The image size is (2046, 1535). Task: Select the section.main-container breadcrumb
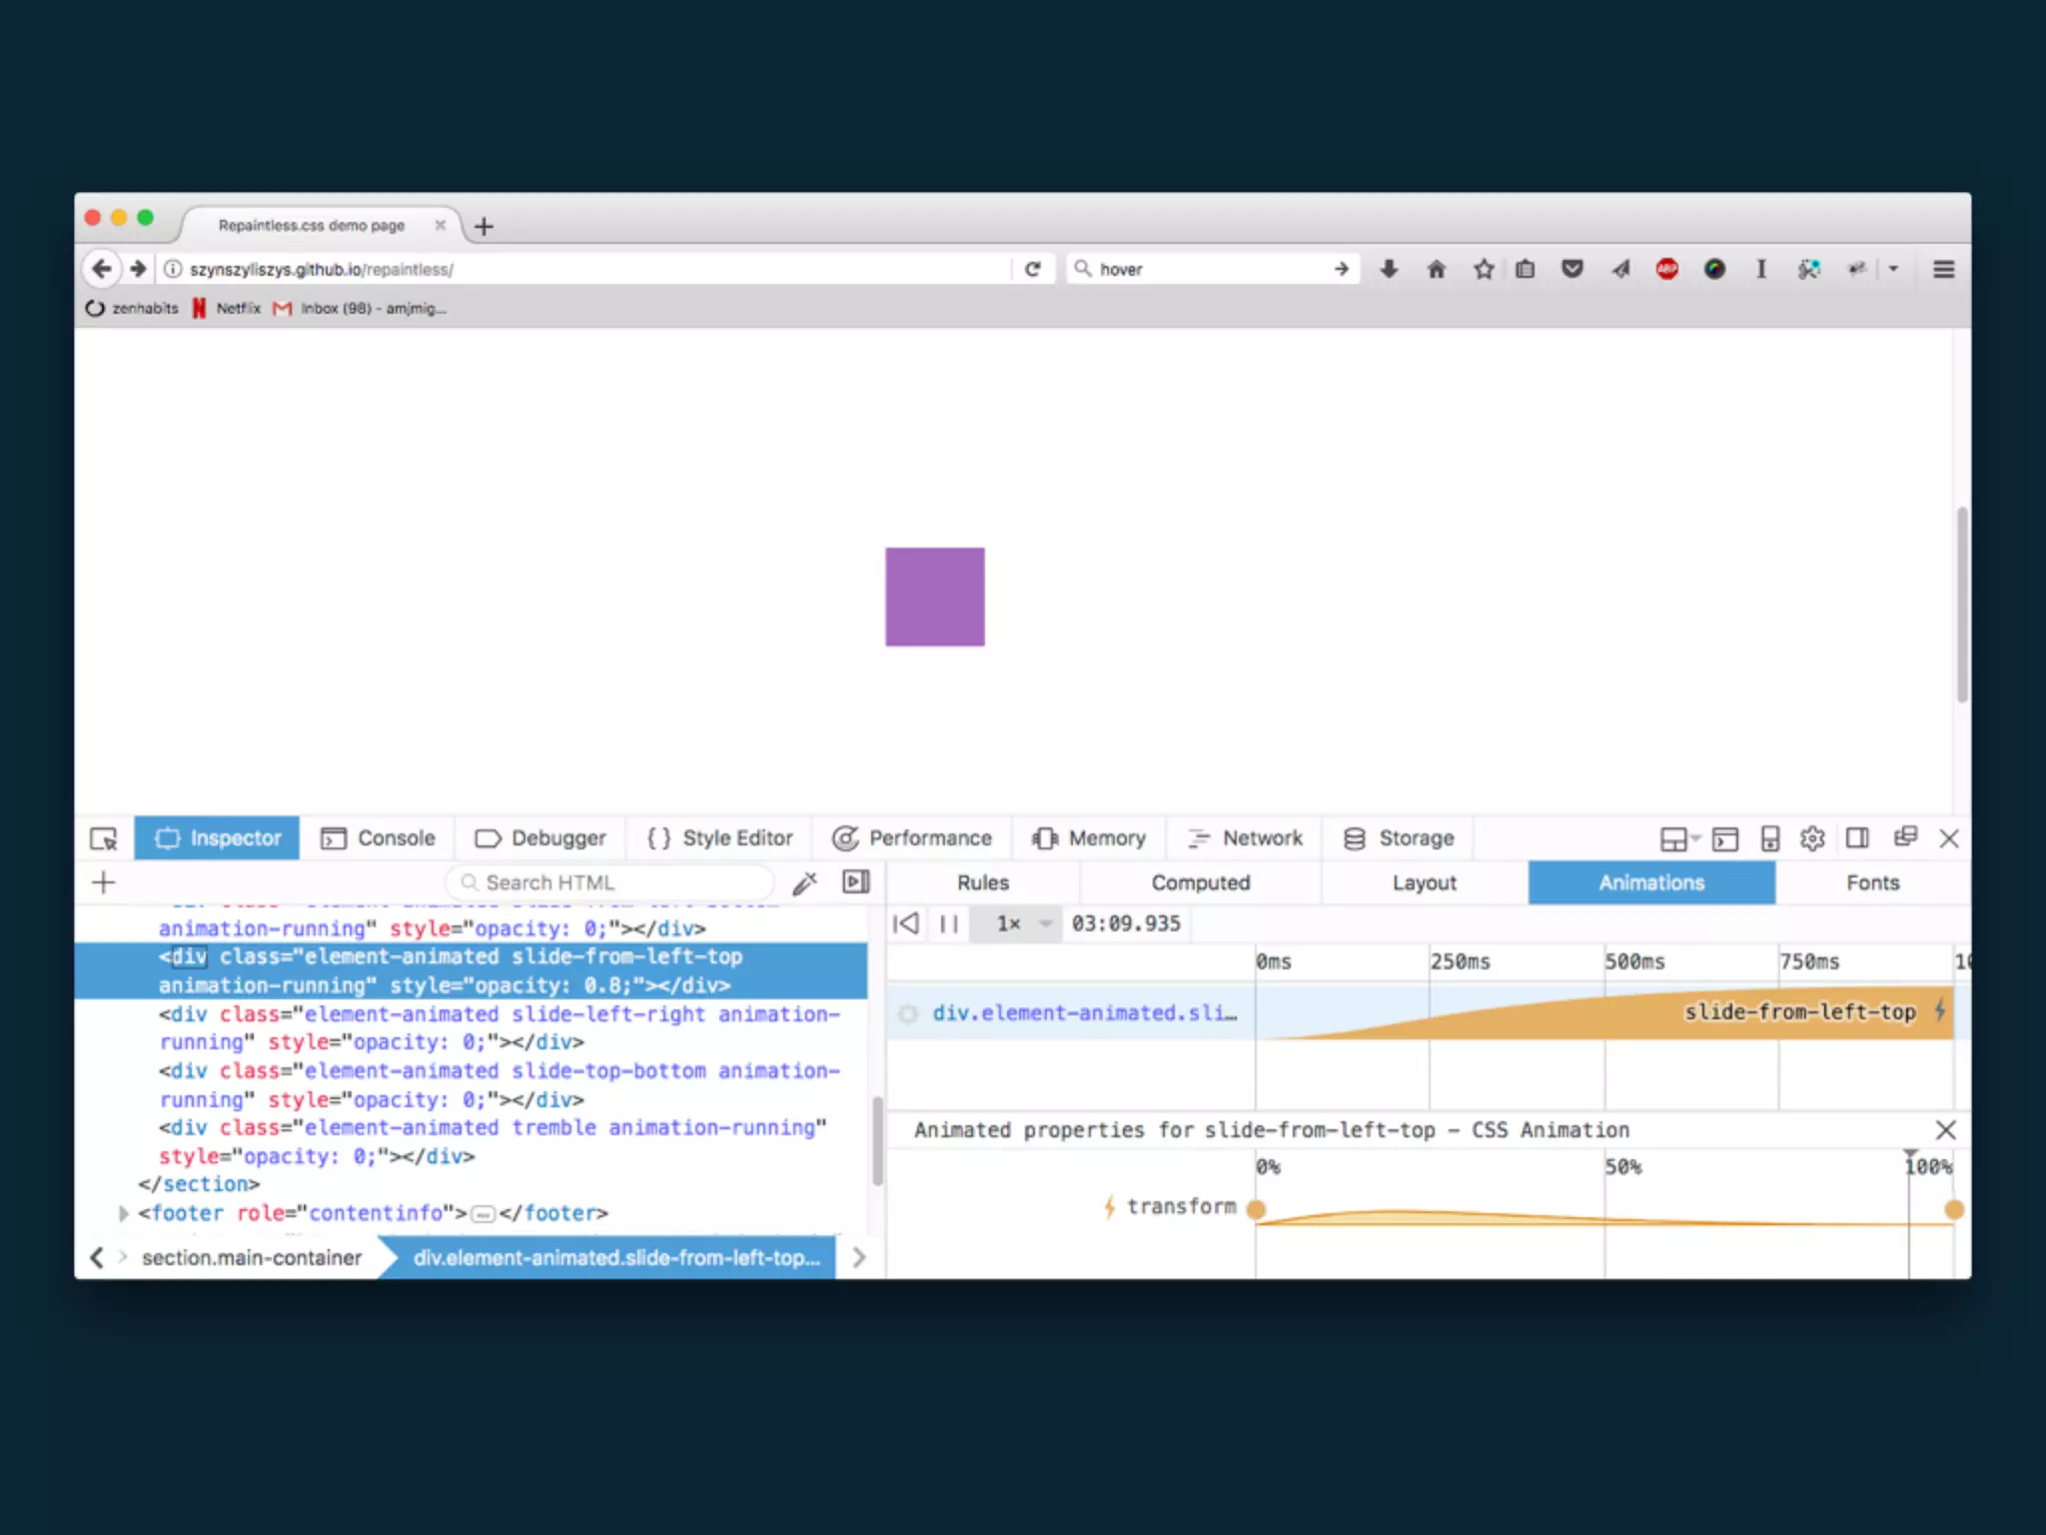click(251, 1258)
